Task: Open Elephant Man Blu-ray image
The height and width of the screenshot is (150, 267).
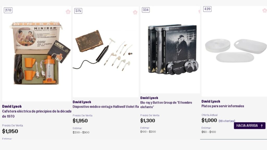Action: coord(170,50)
